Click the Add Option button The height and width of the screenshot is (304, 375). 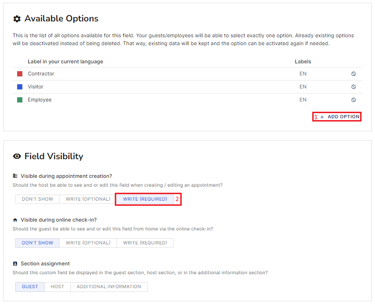tap(340, 117)
